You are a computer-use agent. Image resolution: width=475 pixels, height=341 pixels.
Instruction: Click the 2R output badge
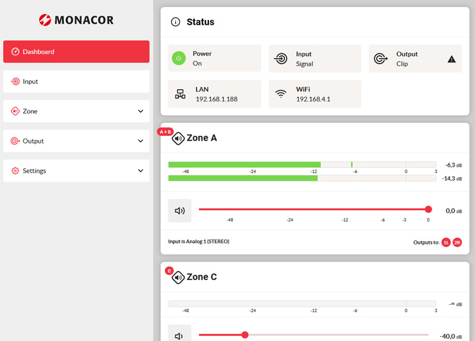tap(457, 243)
